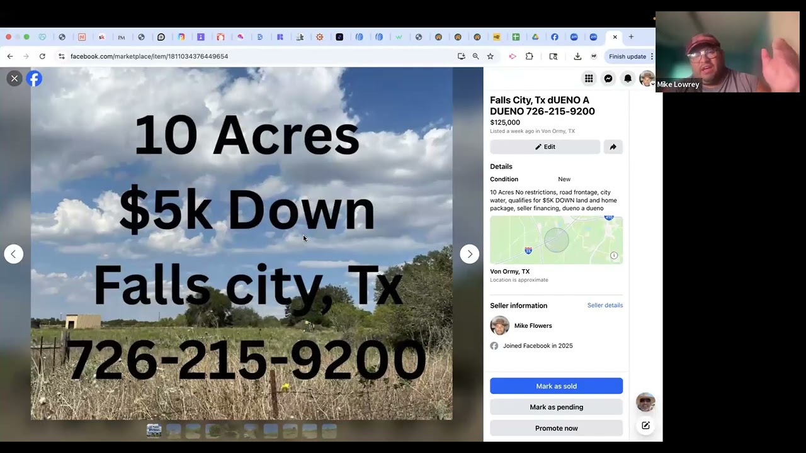The image size is (806, 453).
Task: Open the Extensions puzzle icon
Action: (529, 56)
